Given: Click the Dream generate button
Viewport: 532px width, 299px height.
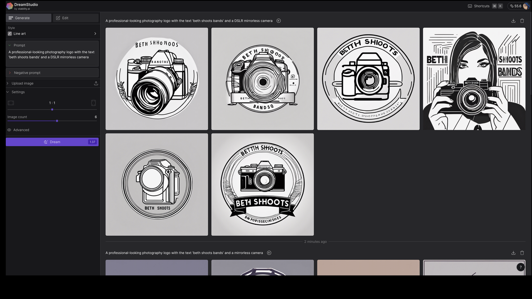Looking at the screenshot, I should pyautogui.click(x=52, y=142).
